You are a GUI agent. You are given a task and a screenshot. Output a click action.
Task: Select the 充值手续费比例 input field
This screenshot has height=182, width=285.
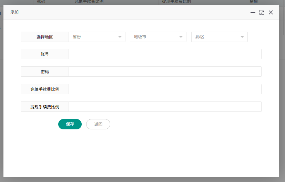(x=165, y=89)
